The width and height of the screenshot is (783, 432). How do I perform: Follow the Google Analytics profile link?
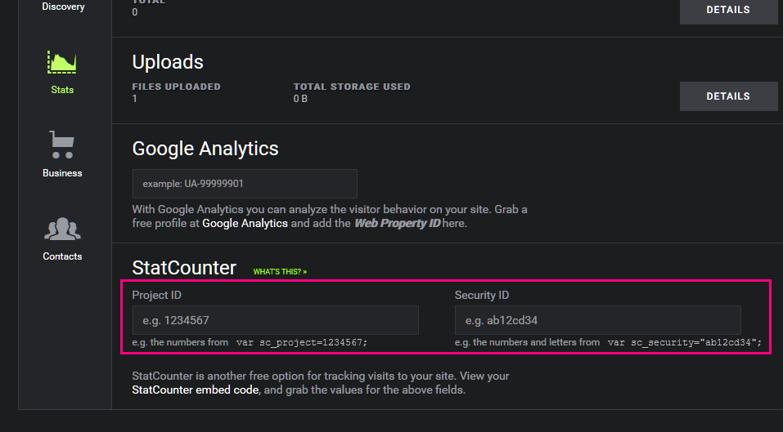(x=245, y=223)
